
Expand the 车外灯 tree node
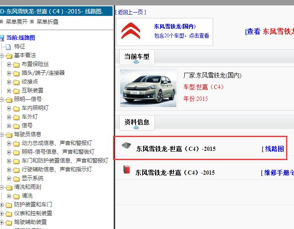(x=9, y=117)
